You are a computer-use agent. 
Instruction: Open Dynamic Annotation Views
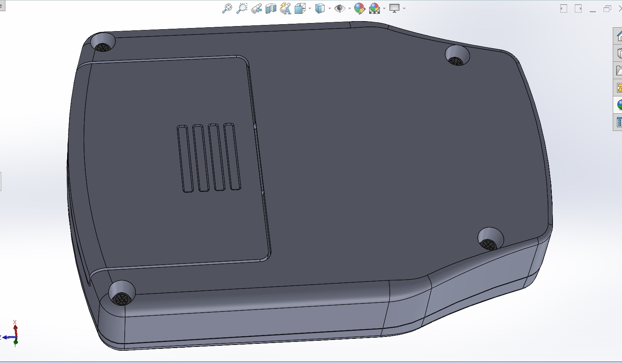[x=285, y=8]
